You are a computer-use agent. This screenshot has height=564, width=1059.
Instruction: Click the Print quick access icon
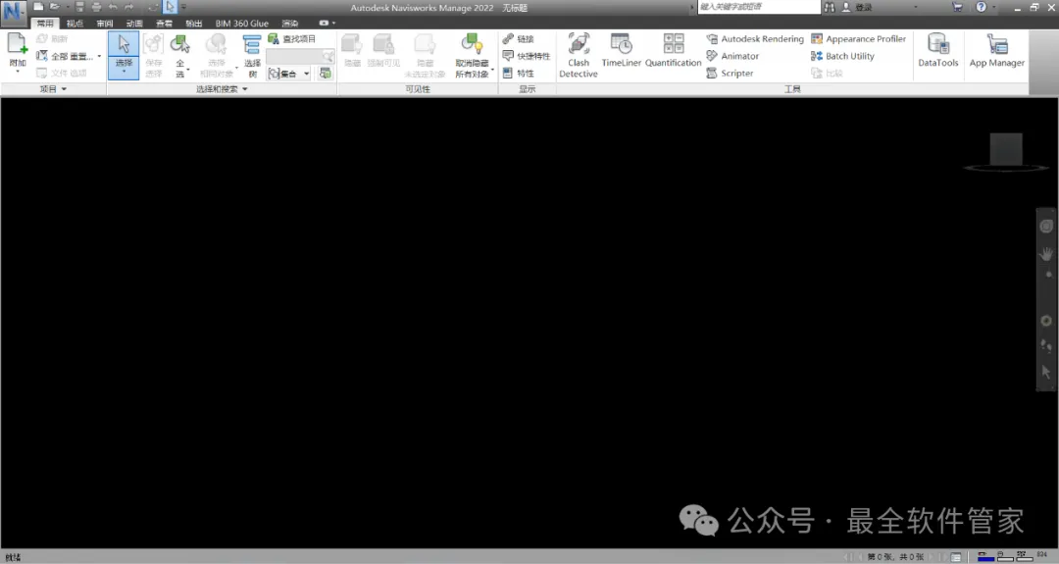click(x=96, y=7)
